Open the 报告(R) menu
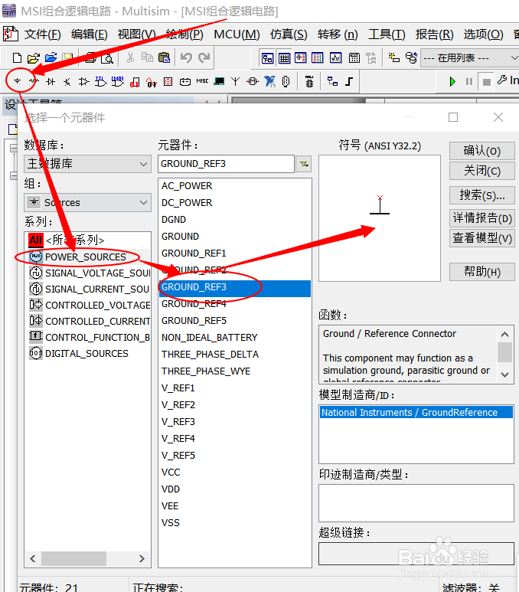 [435, 34]
